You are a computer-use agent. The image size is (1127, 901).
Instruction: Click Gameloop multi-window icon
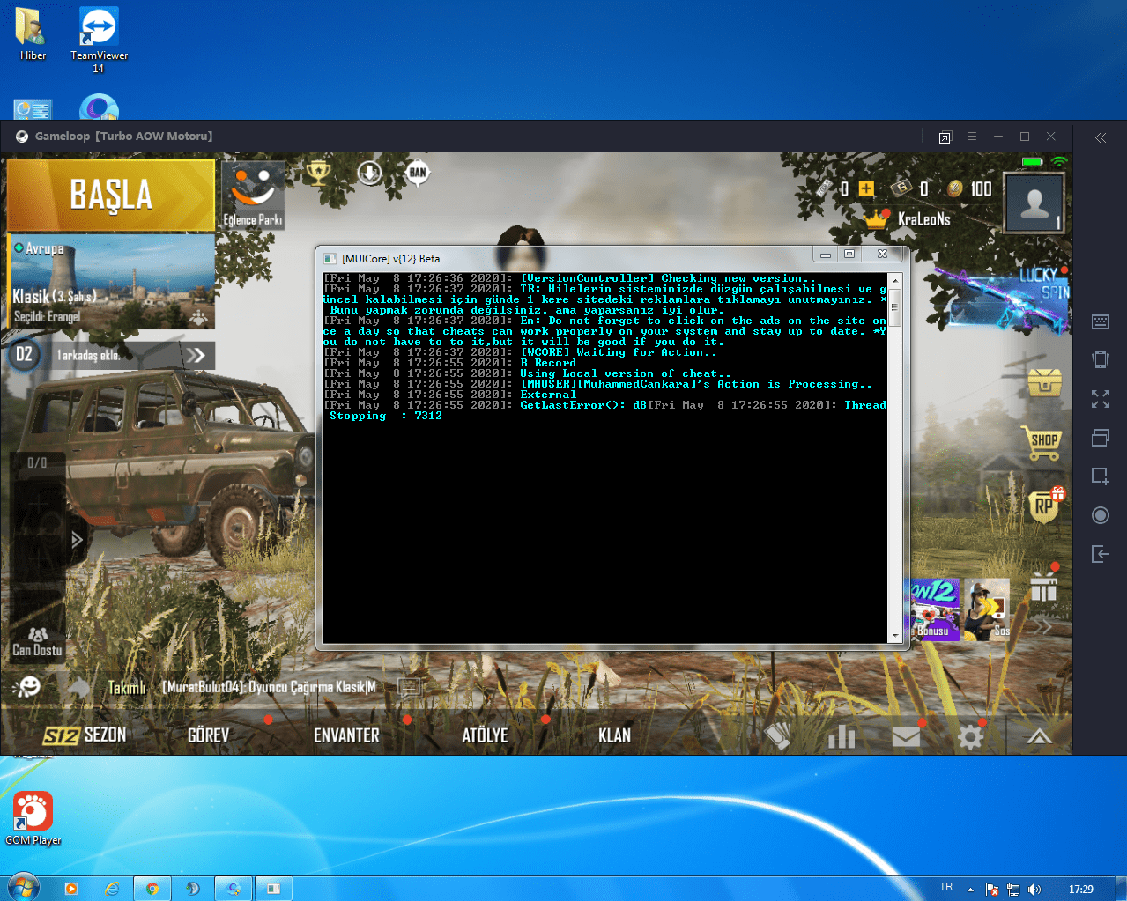[1101, 438]
